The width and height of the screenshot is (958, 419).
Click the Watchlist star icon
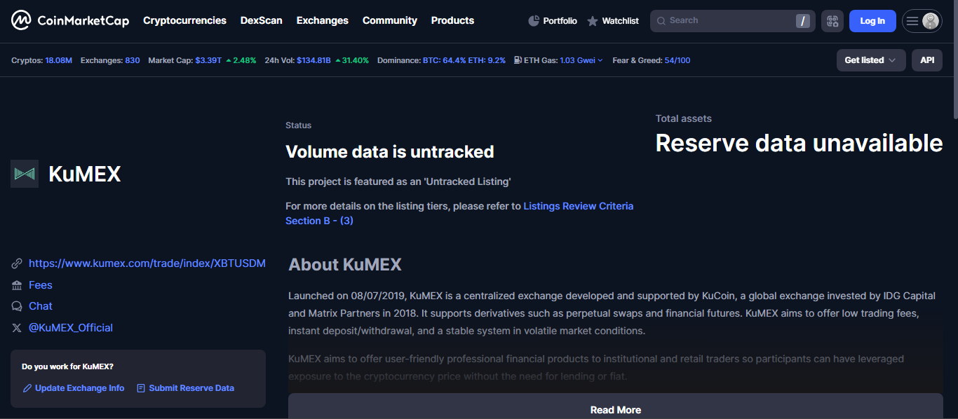(593, 21)
